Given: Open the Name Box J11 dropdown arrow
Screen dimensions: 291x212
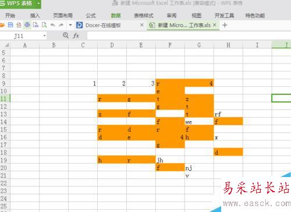Looking at the screenshot, I should [45, 36].
